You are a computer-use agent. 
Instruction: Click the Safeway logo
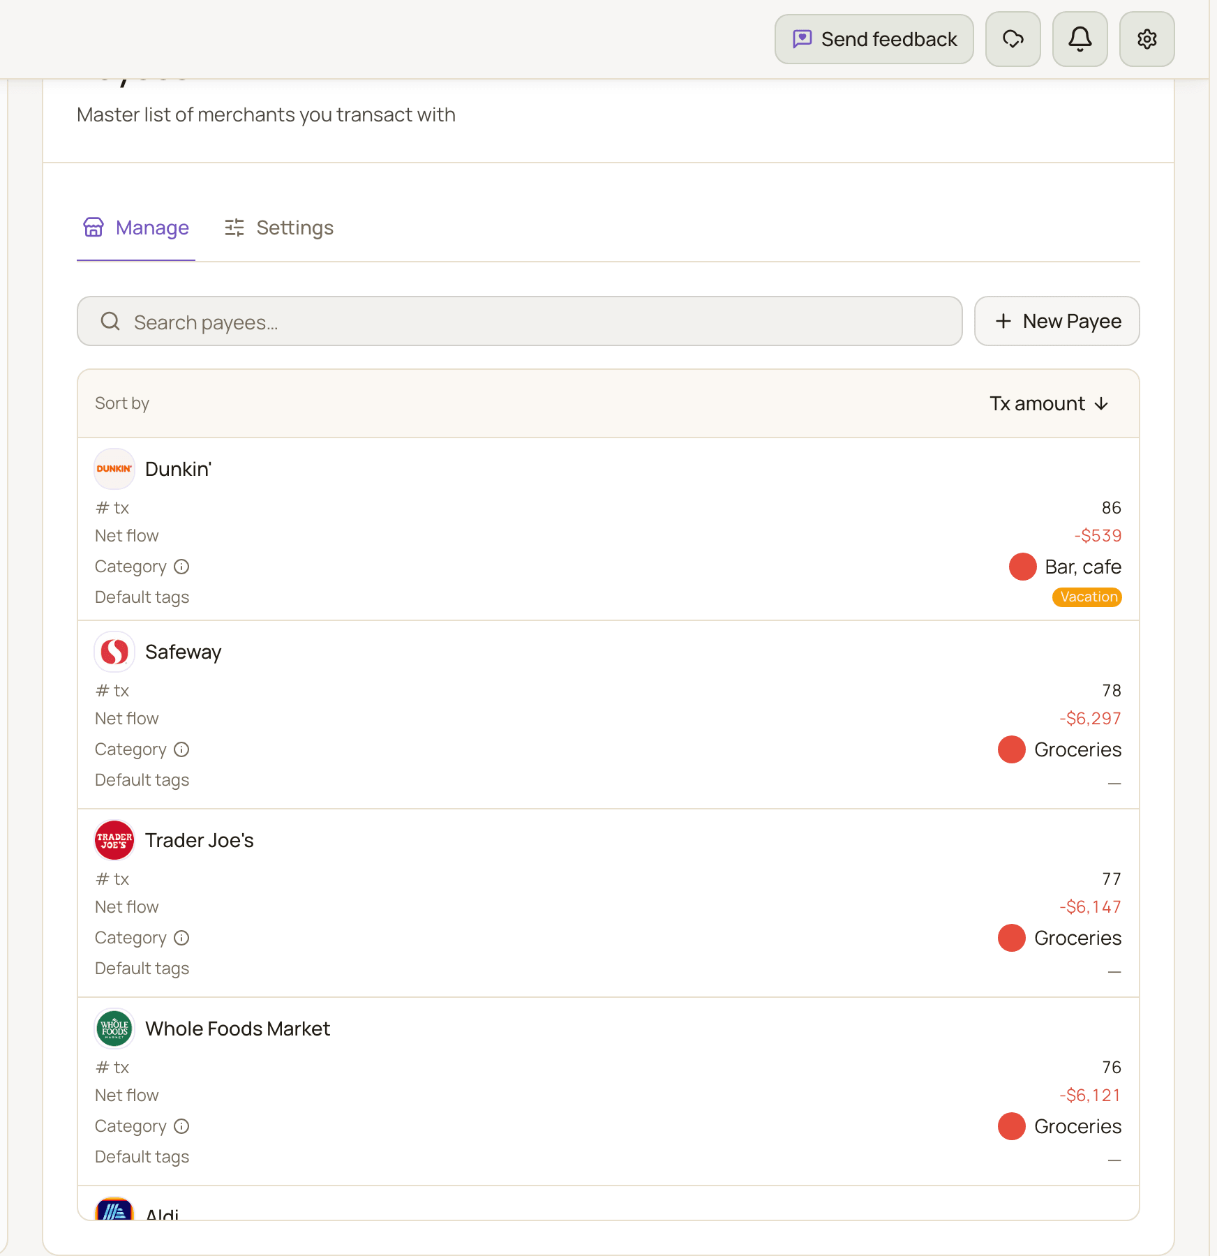114,652
